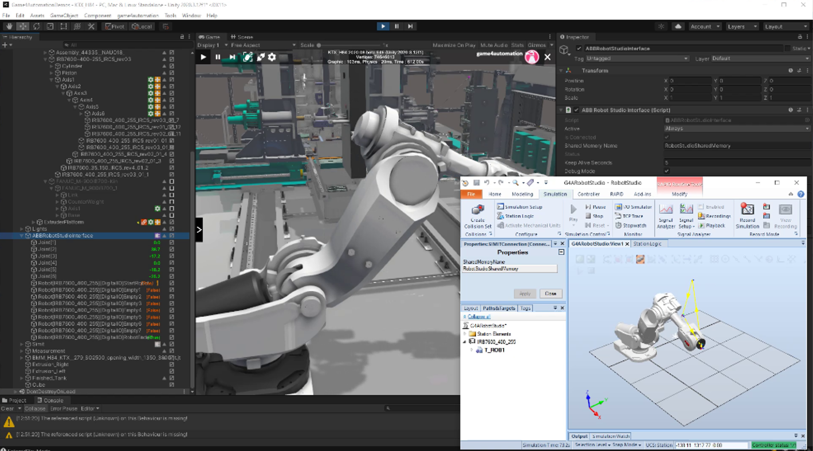The image size is (813, 451).
Task: Select the Rotate tool in Unity toolbar
Action: pos(37,26)
